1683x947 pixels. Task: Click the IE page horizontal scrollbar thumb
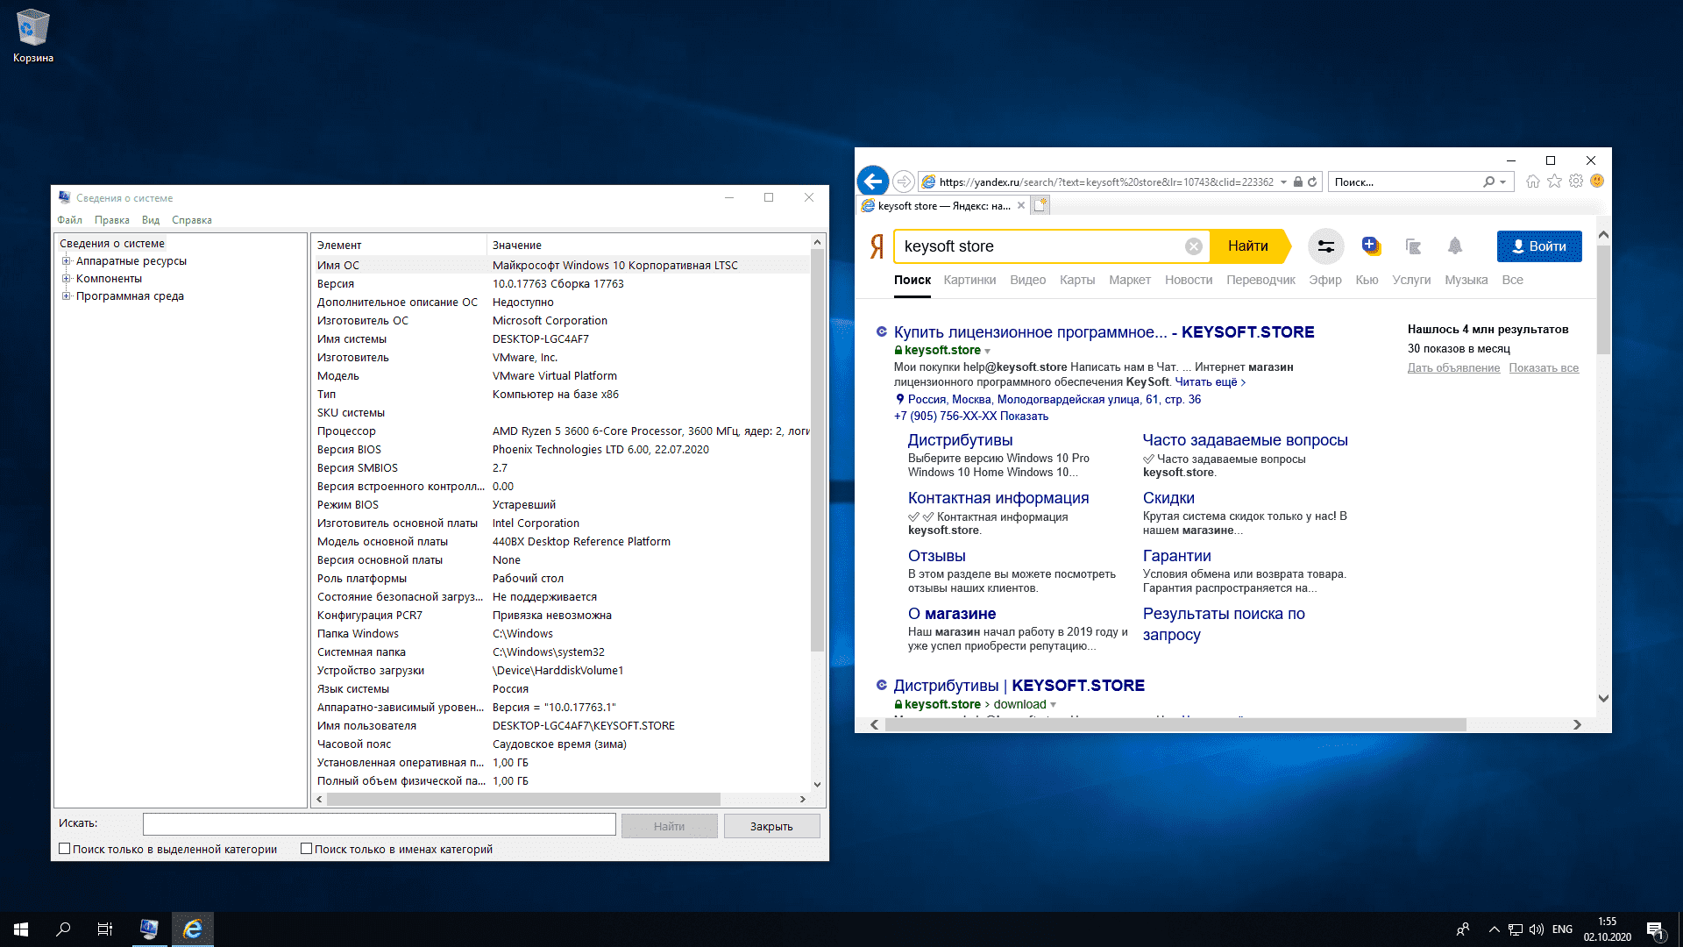(x=1175, y=724)
